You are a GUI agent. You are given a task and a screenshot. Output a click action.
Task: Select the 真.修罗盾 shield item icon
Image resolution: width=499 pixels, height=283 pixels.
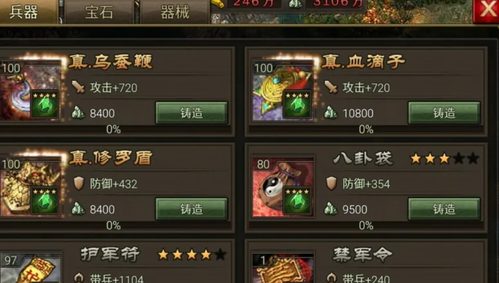coord(30,187)
